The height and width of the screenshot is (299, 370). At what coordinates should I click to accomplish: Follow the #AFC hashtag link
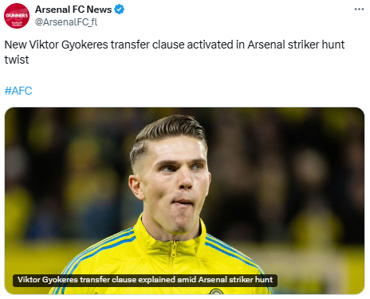pos(18,91)
